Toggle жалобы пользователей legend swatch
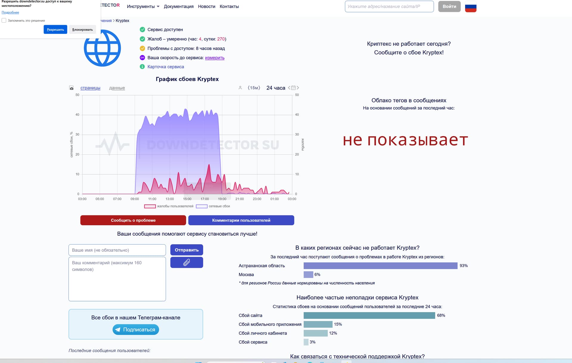The height and width of the screenshot is (363, 572). tap(150, 206)
